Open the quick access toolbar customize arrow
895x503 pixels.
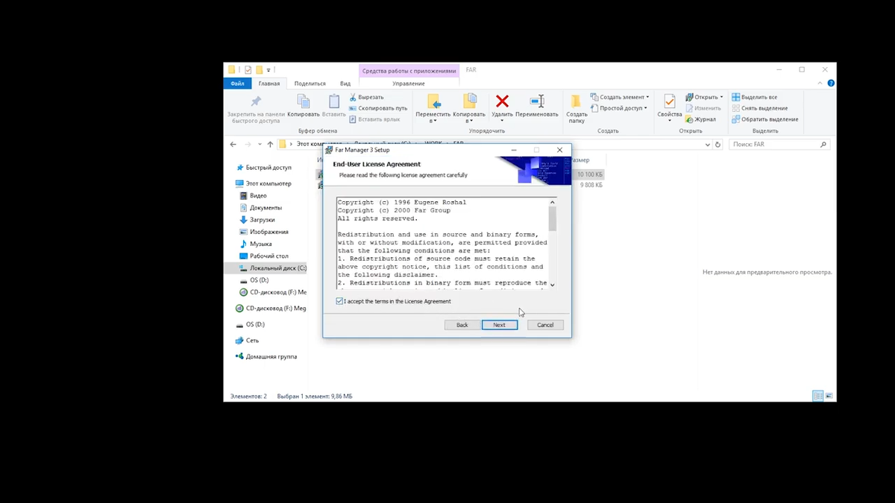[268, 70]
